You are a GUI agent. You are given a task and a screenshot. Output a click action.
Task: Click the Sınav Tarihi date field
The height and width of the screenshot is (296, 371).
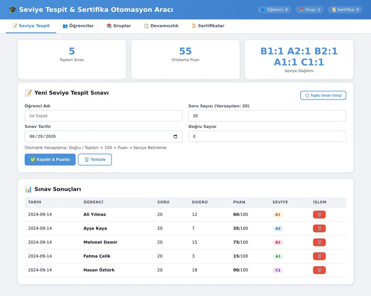[104, 136]
